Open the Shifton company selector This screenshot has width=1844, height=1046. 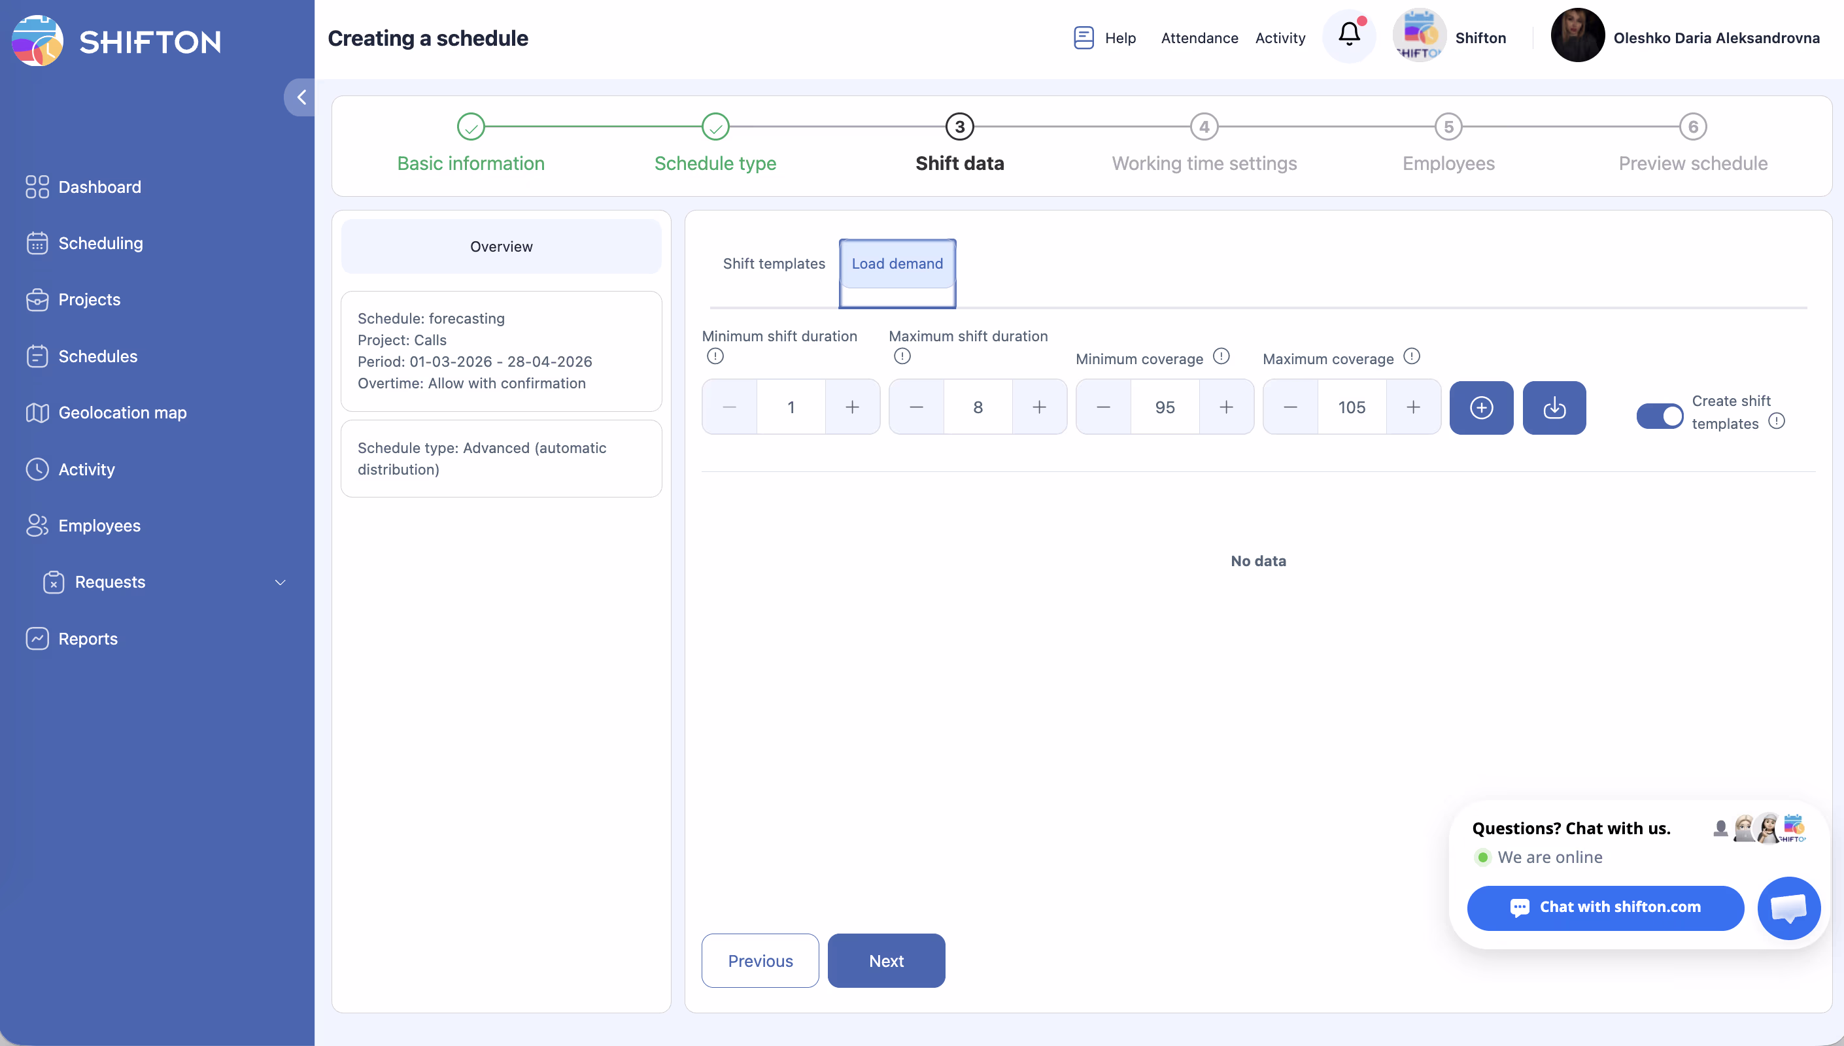(1450, 37)
